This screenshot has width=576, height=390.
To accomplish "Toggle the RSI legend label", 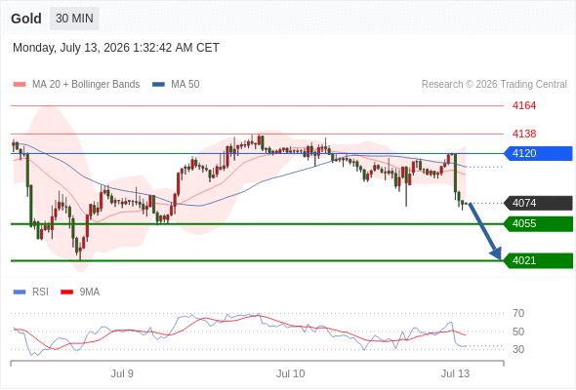I will (40, 292).
